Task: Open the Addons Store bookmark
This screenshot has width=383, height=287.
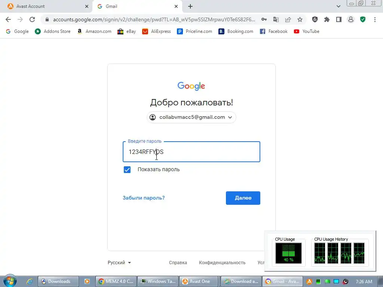Action: tap(52, 31)
